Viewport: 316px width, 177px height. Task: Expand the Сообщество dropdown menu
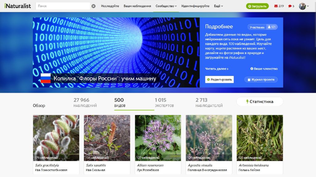coord(166,6)
